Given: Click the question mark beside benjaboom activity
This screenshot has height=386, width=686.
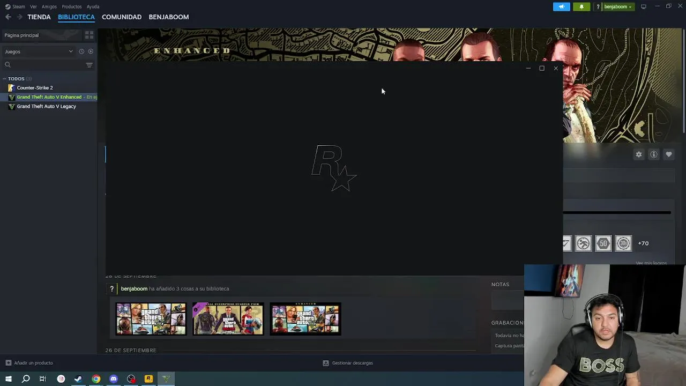Looking at the screenshot, I should [x=111, y=289].
